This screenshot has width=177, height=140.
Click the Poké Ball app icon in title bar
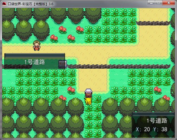click(x=4, y=3)
